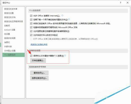Click info icon after 删除个人信息 option

pos(65,55)
